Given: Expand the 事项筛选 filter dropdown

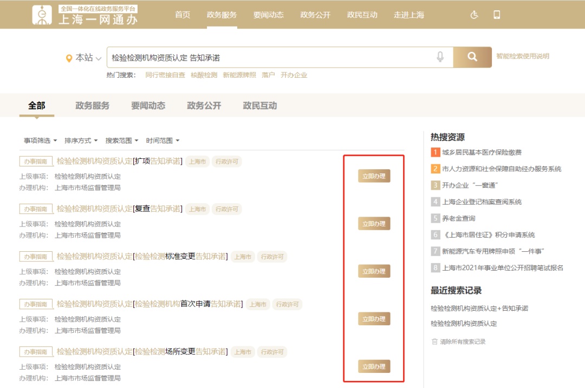Looking at the screenshot, I should (x=40, y=141).
